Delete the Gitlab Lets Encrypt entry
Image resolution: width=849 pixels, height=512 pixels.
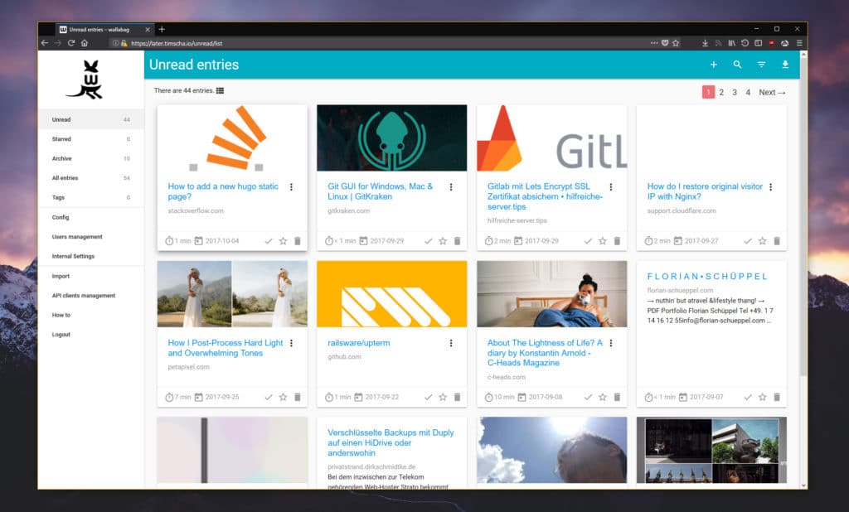tap(617, 241)
